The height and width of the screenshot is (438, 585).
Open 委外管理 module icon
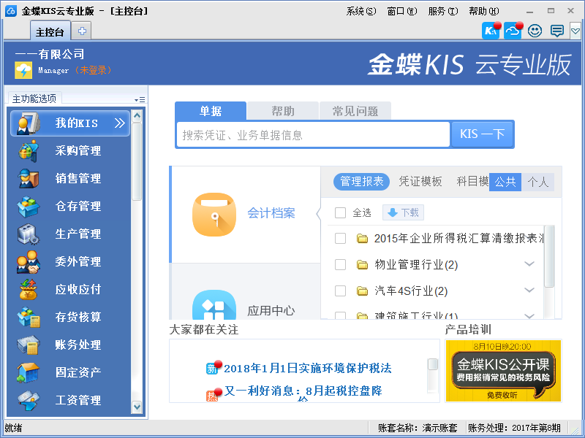(x=29, y=262)
